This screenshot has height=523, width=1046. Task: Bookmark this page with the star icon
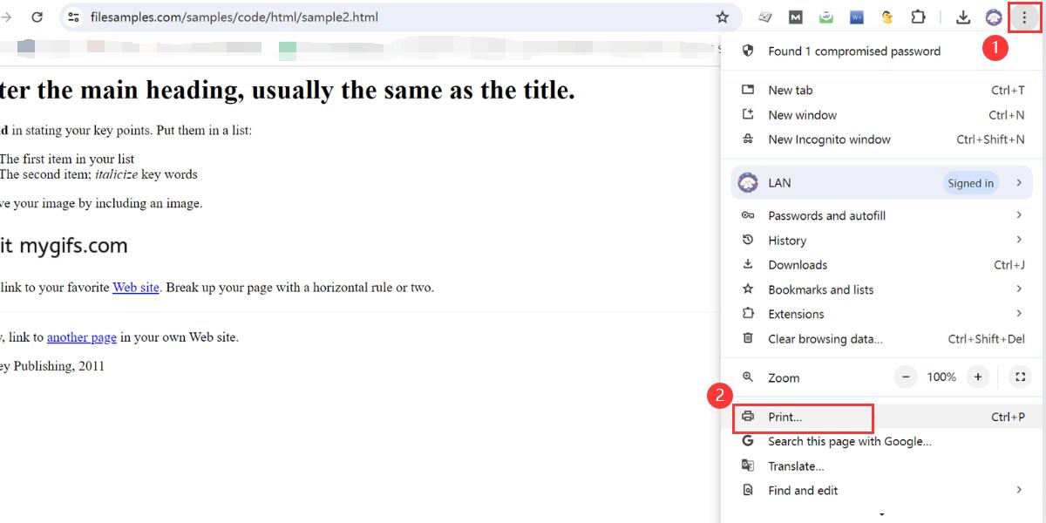[721, 16]
